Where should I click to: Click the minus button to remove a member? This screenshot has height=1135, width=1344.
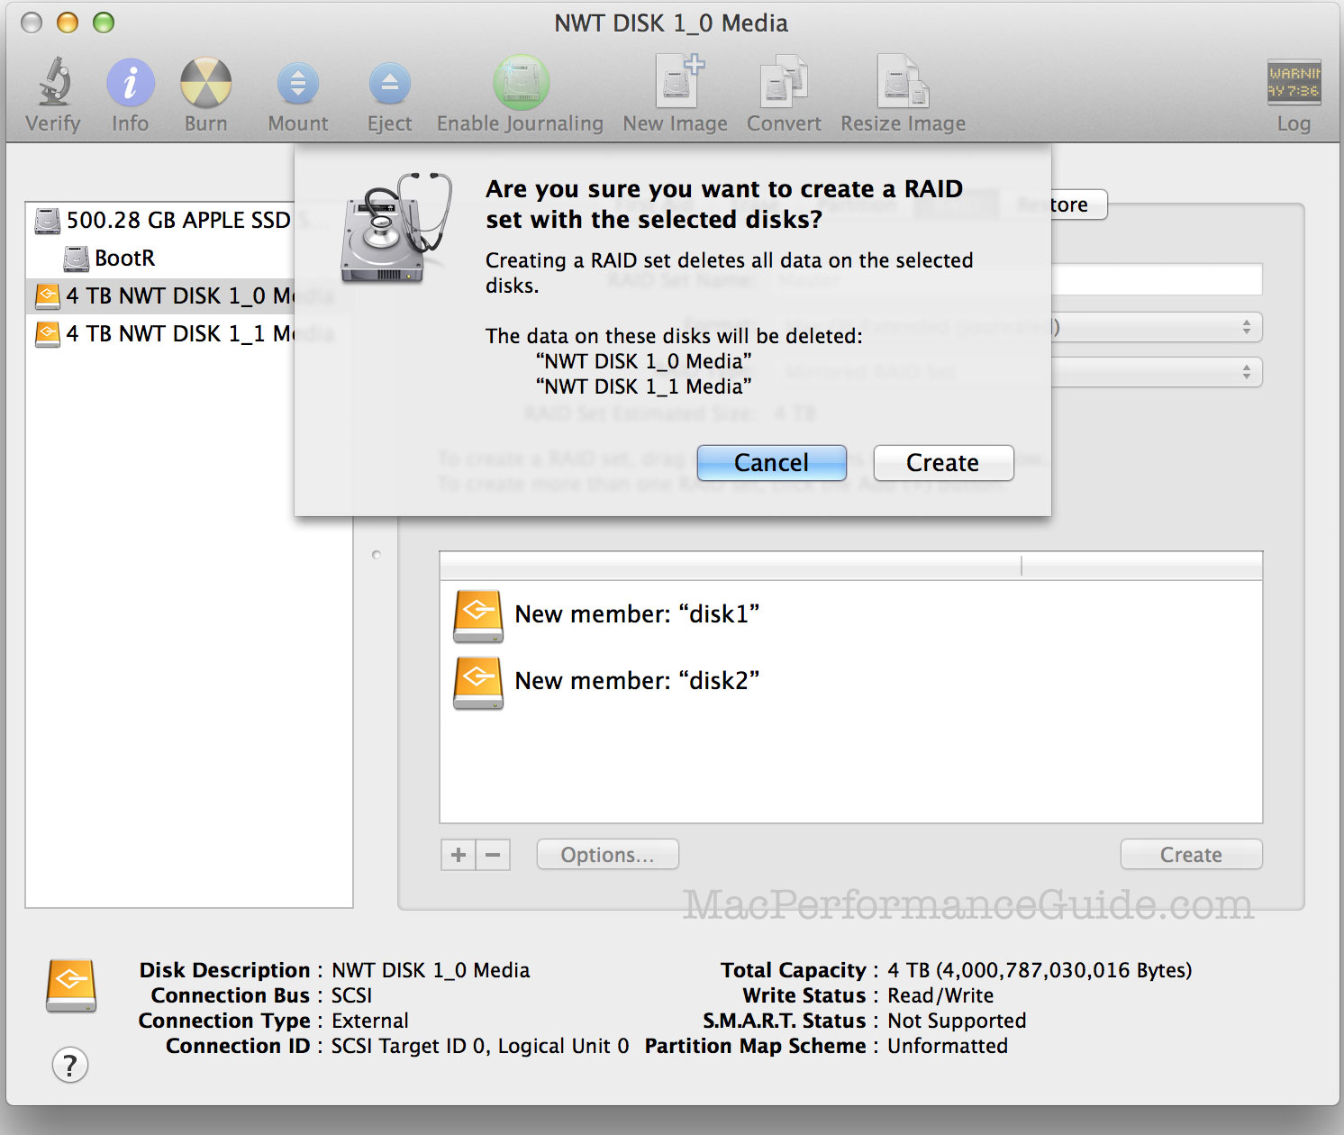click(x=493, y=855)
